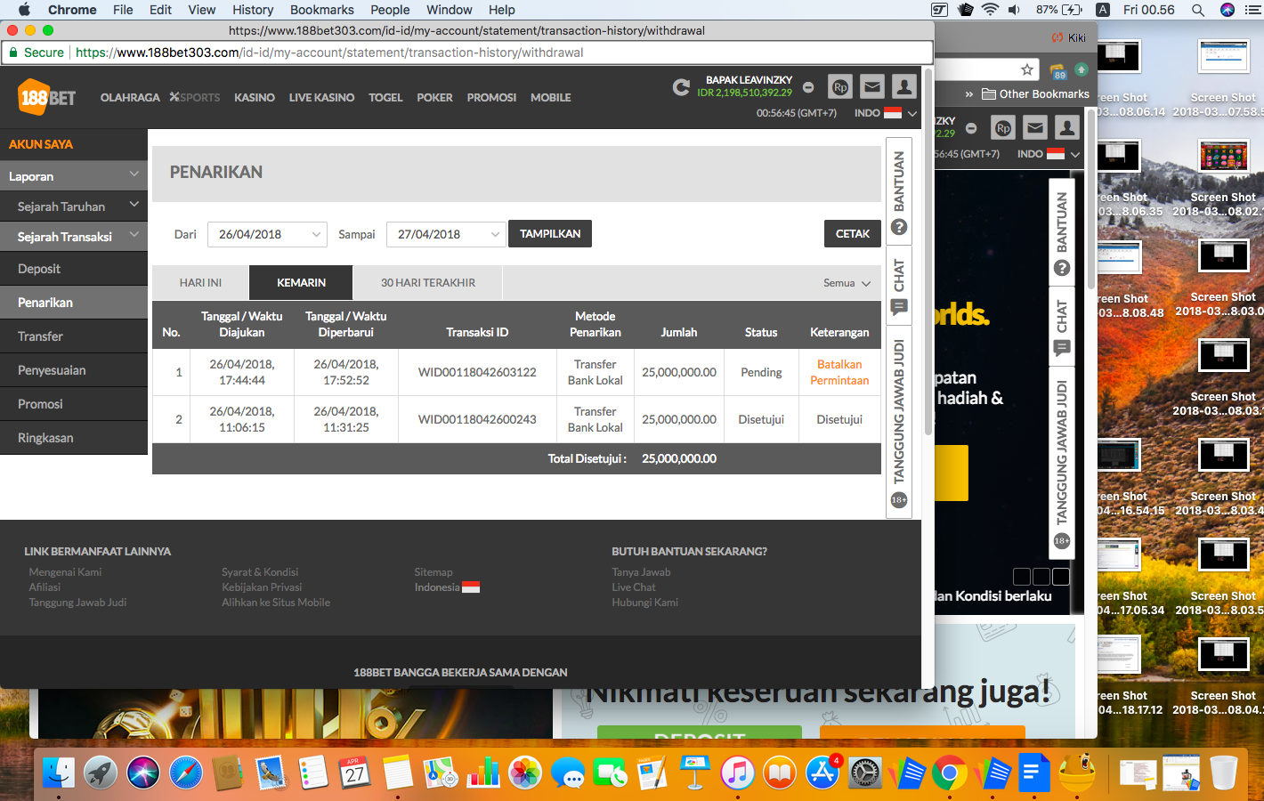Switch to 30 HARI TERAKHIR tab
Screen dimensions: 1264x801
(x=428, y=282)
